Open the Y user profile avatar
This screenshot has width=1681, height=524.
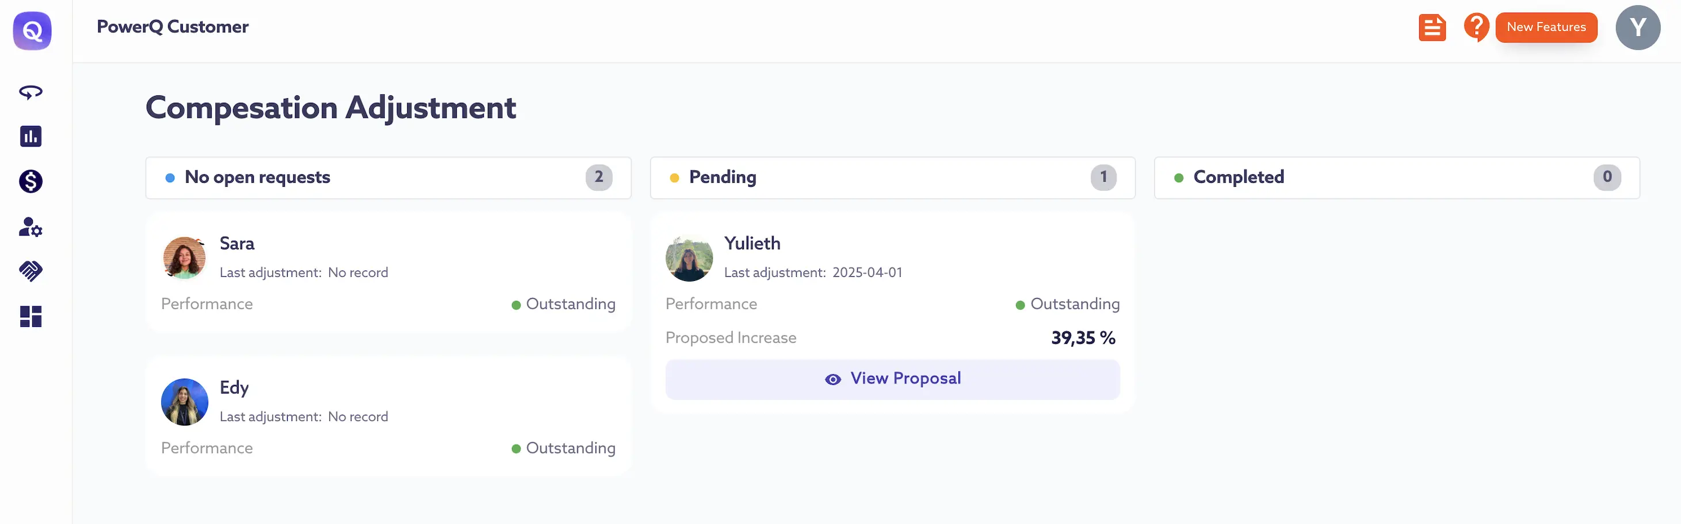coord(1637,28)
